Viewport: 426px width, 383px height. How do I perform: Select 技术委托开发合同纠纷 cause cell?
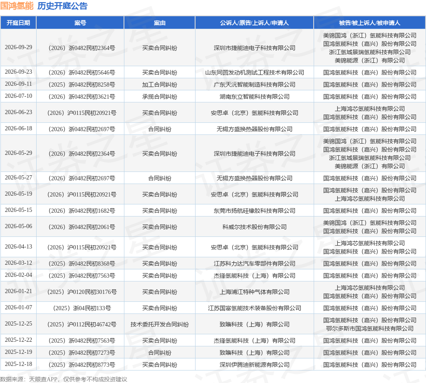click(x=159, y=325)
